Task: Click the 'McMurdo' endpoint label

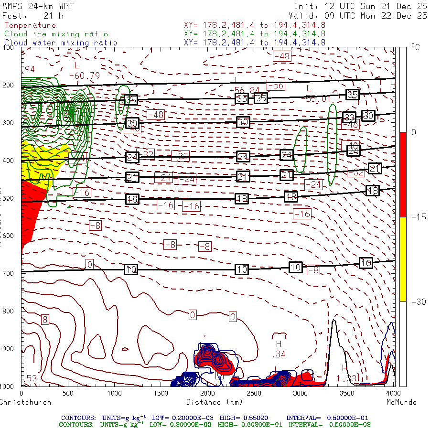Action: click(401, 402)
